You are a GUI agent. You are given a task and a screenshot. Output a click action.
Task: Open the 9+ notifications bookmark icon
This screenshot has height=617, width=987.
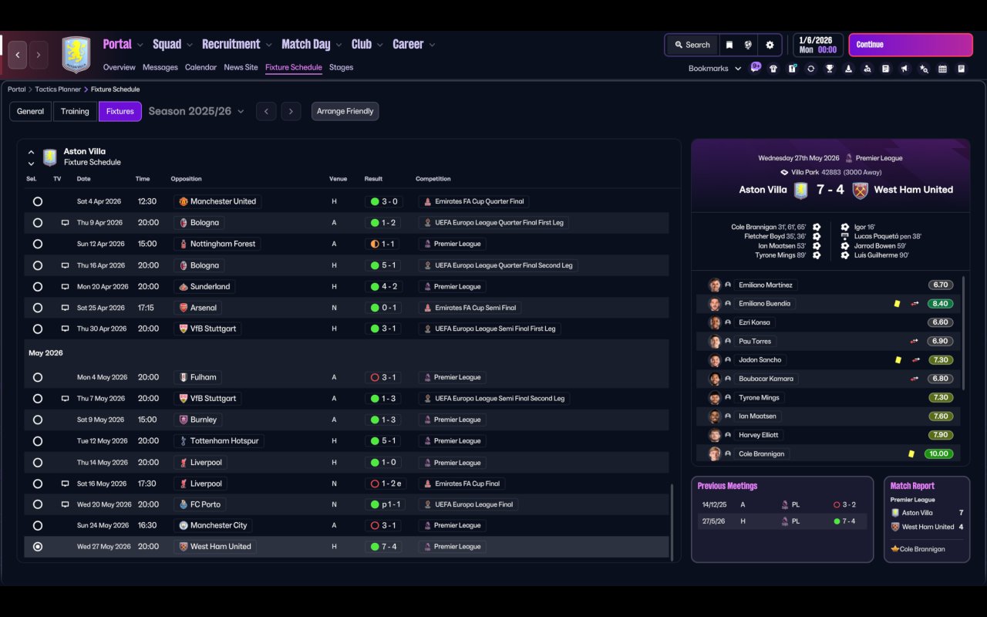click(x=756, y=67)
